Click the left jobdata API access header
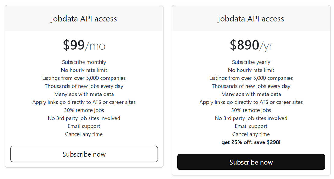This screenshot has width=334, height=179. pos(84,19)
